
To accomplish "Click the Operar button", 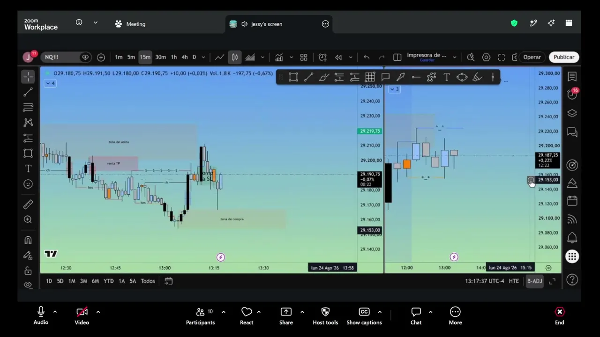I will [x=532, y=57].
